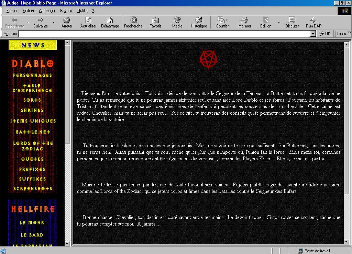The width and height of the screenshot is (352, 254).
Task: Click the IE icon in the status bar
Action: coord(3,251)
